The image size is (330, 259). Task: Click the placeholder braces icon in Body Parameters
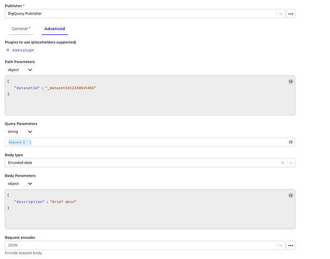coord(291,195)
